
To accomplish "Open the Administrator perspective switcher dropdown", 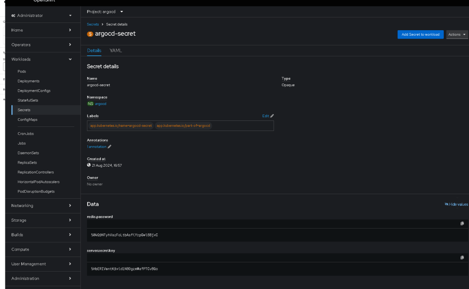I will 42,16.
